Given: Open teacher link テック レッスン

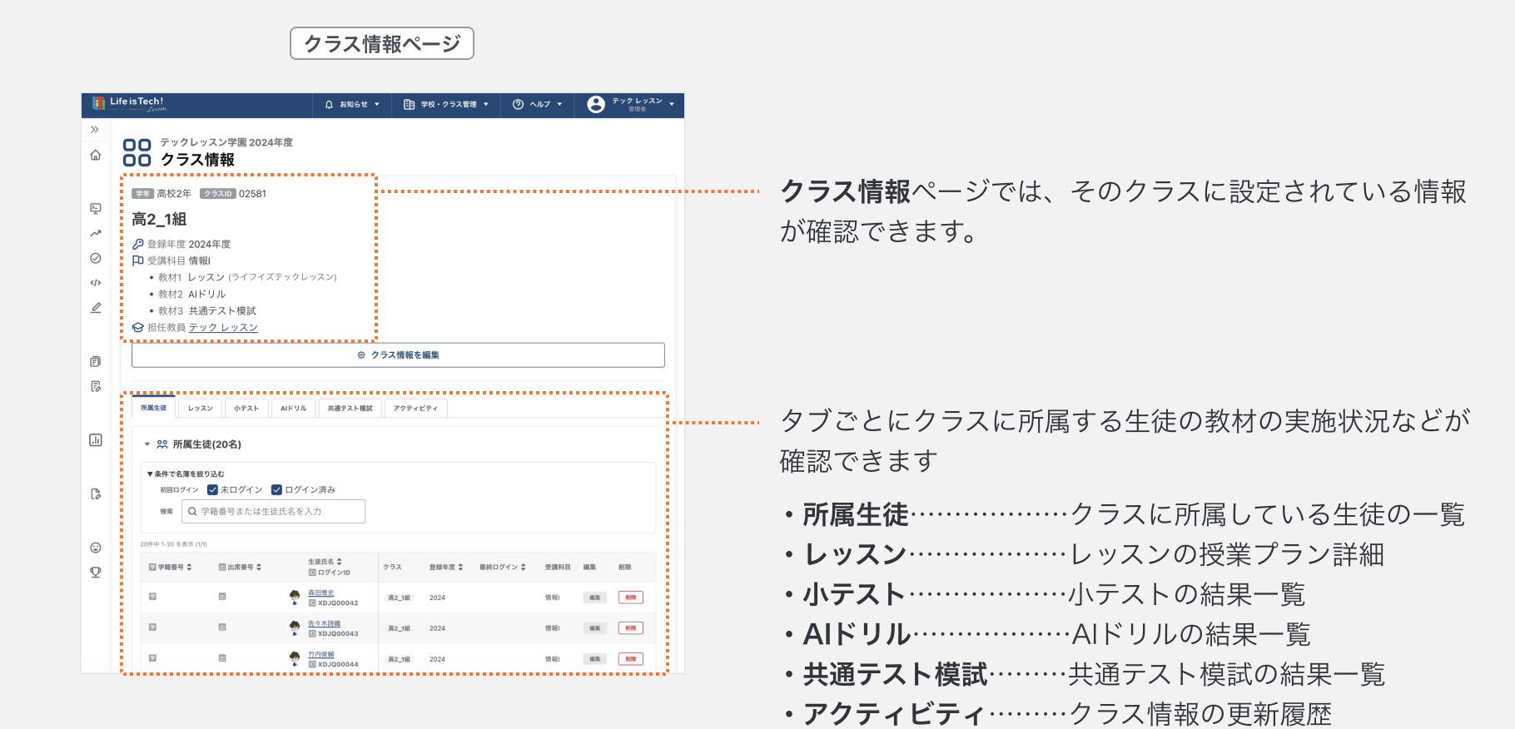Looking at the screenshot, I should point(223,327).
